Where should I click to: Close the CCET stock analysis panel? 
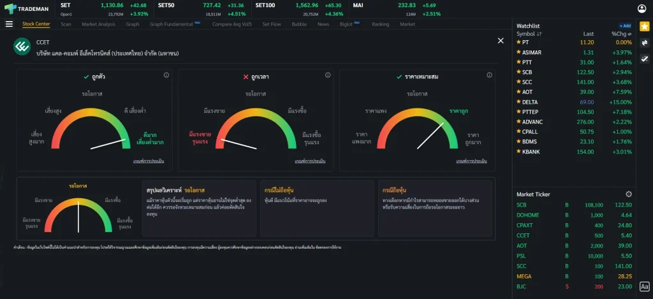[501, 41]
